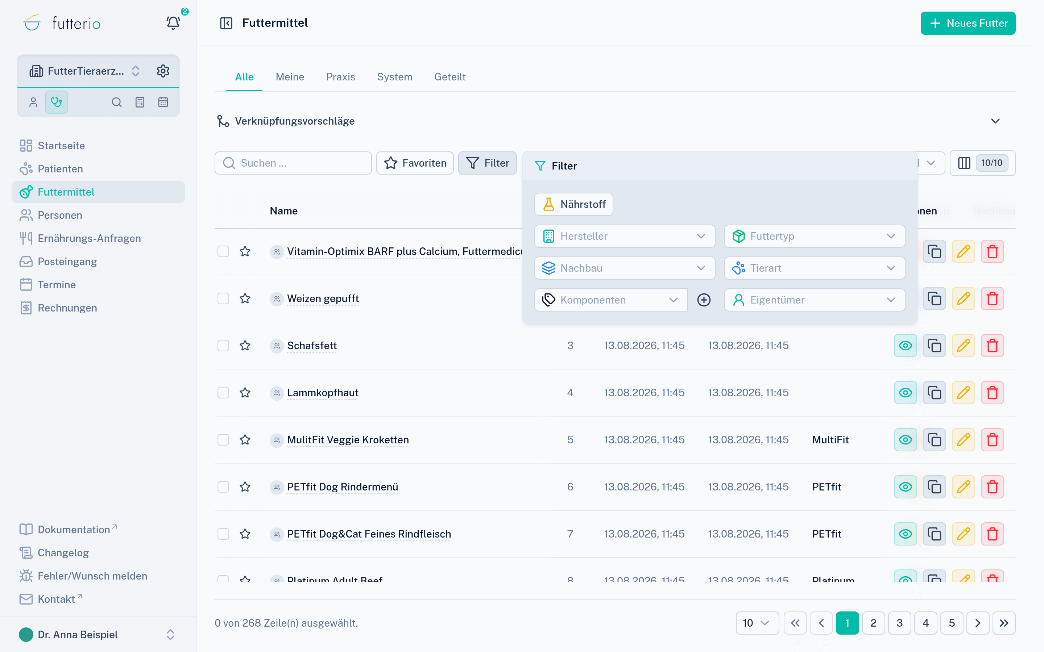Tick checkbox for Schafsfett row
The image size is (1044, 652).
pyautogui.click(x=223, y=346)
